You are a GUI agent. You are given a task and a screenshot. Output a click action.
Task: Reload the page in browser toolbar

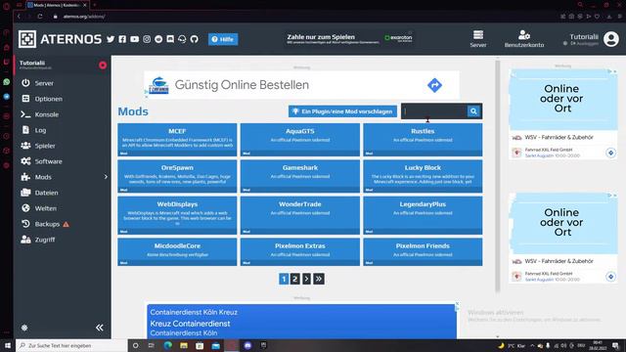coord(40,17)
